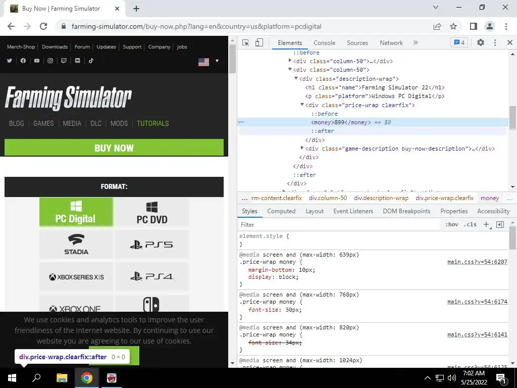Select the Windows PC Digital paragraph line
Screen dimensions: 517x388
(x=375, y=96)
